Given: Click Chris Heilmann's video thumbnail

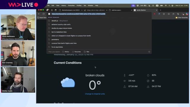Looking at the screenshot, I should coord(18,27).
